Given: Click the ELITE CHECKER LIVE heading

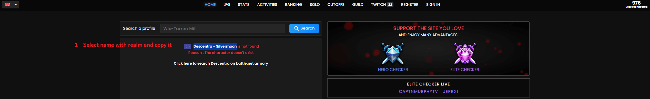Looking at the screenshot, I should [x=428, y=84].
